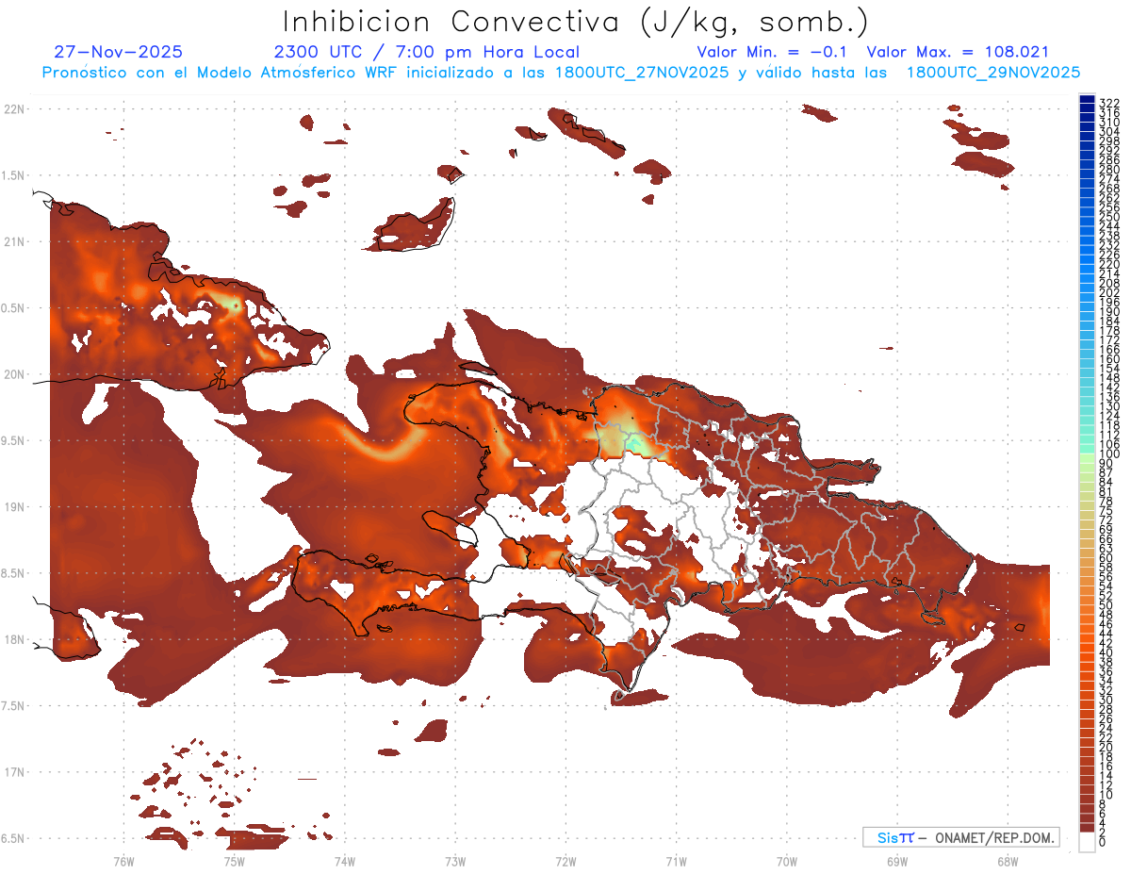Click the cyan maximum inhibition spot on the map
1131x874 pixels.
point(639,441)
